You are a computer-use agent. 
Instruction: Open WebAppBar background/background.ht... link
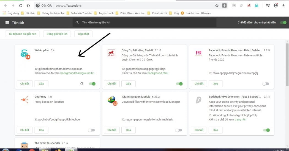[x=78, y=73]
